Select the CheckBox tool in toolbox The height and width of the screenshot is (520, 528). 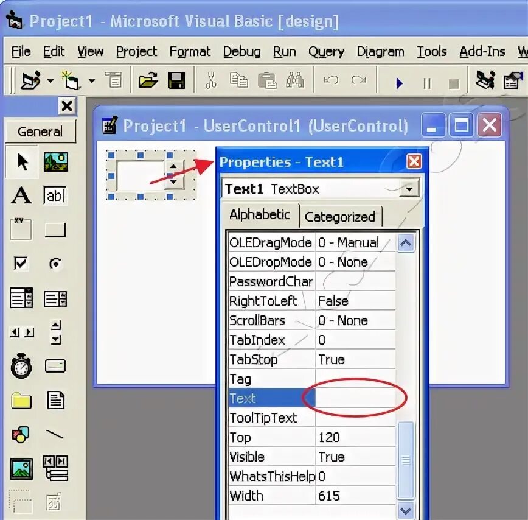[x=21, y=263]
